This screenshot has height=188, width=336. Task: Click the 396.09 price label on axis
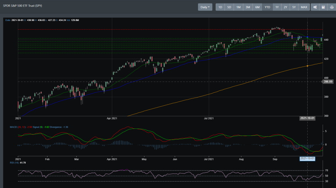pyautogui.click(x=328, y=82)
